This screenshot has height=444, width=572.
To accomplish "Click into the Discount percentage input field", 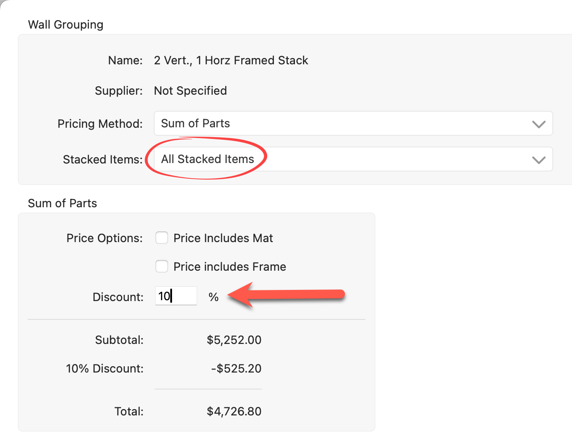I will [176, 296].
